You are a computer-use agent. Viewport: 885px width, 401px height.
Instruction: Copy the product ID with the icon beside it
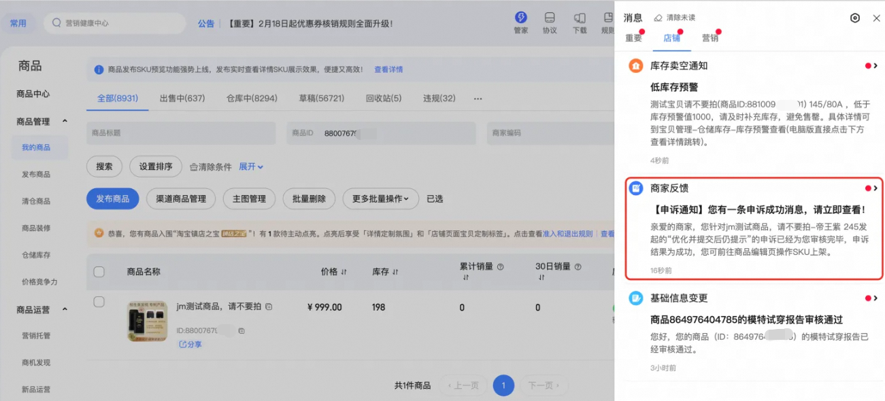pos(241,331)
